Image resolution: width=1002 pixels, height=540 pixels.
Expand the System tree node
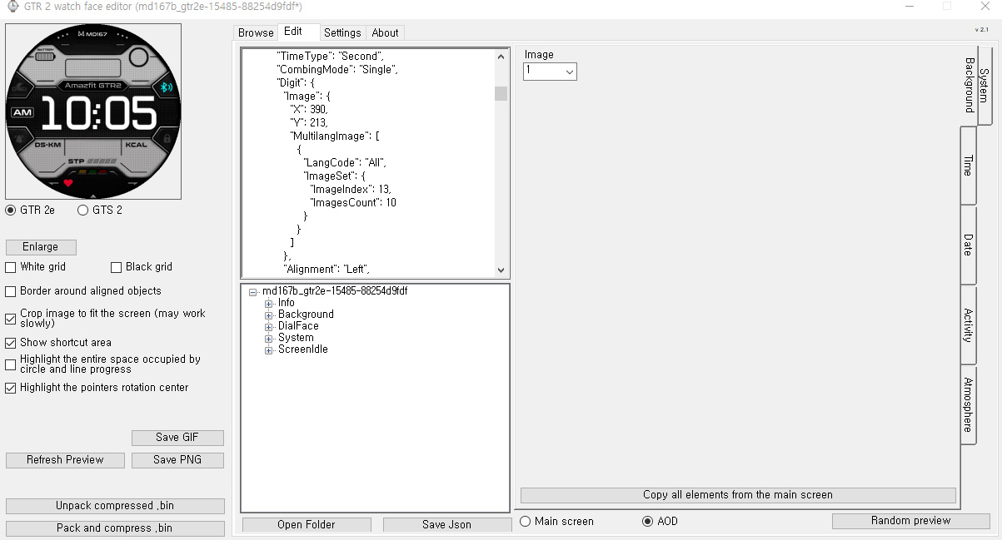pos(269,339)
